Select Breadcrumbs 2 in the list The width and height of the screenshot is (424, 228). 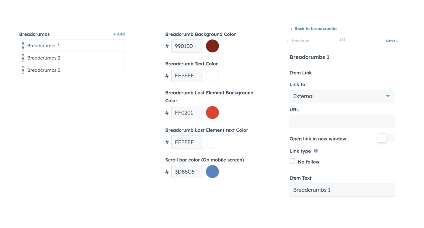point(44,58)
